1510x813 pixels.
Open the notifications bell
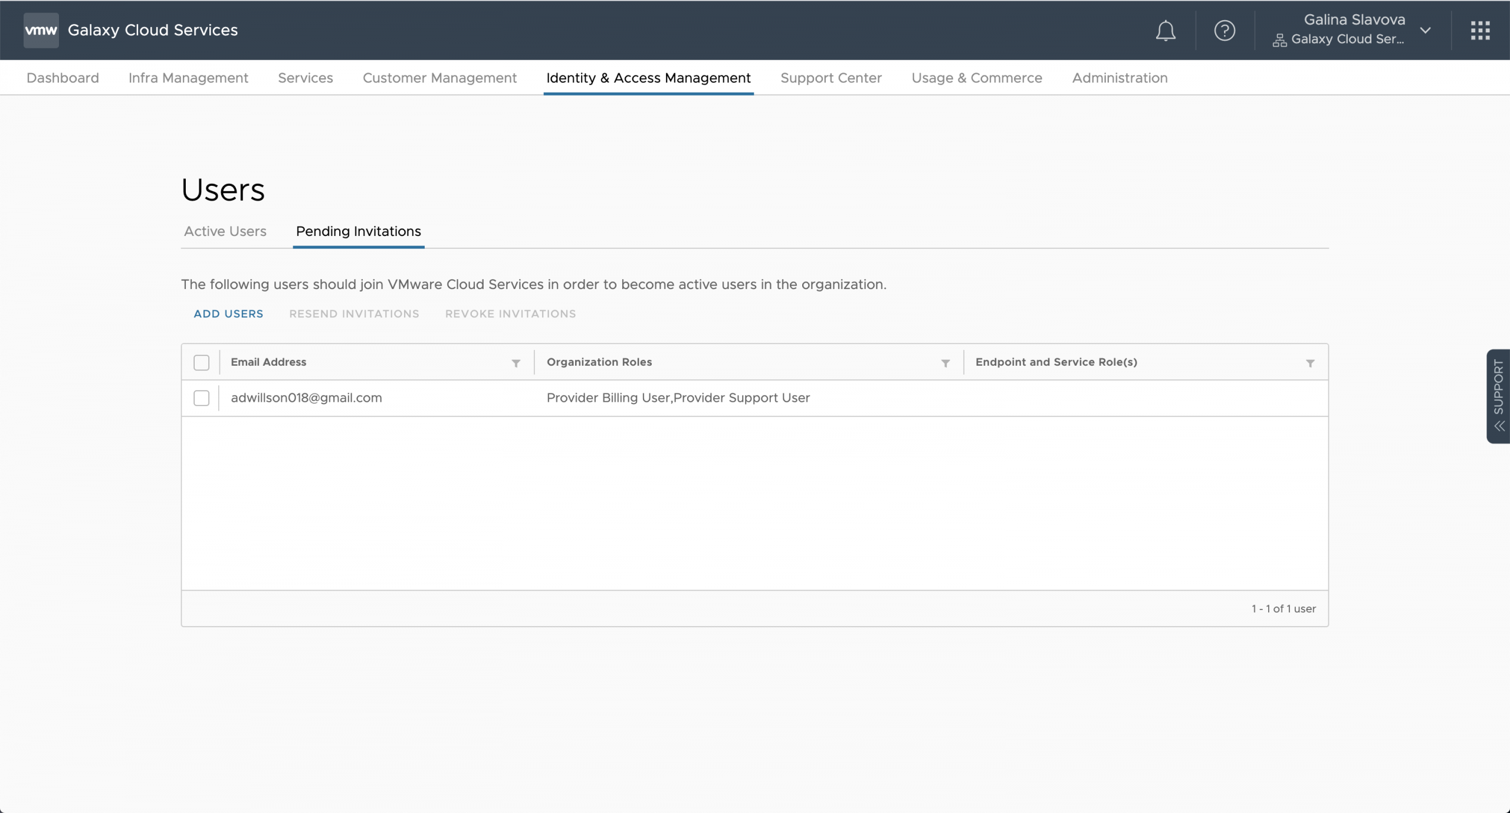1165,31
